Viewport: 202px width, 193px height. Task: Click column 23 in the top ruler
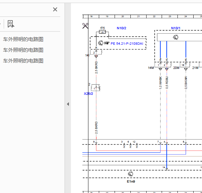pos(170,16)
